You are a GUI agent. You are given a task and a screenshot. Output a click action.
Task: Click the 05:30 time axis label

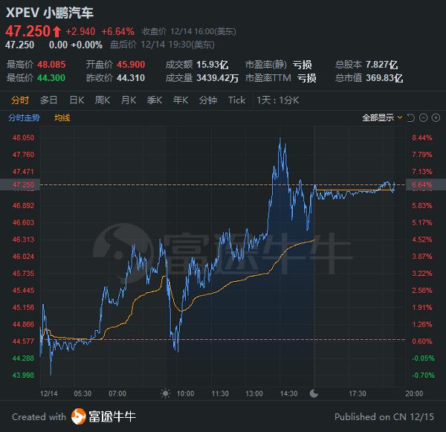pyautogui.click(x=83, y=393)
